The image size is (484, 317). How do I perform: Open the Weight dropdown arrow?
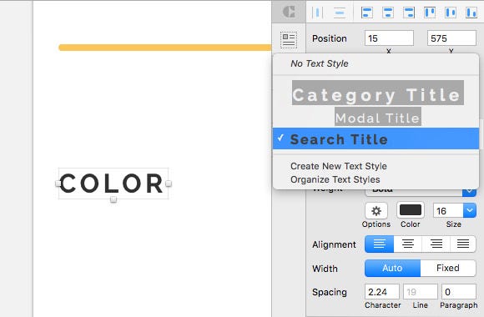pos(469,192)
